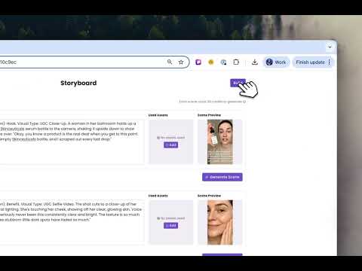Click the first scene's Used Assets label
This screenshot has height=271, width=362.
158,115
